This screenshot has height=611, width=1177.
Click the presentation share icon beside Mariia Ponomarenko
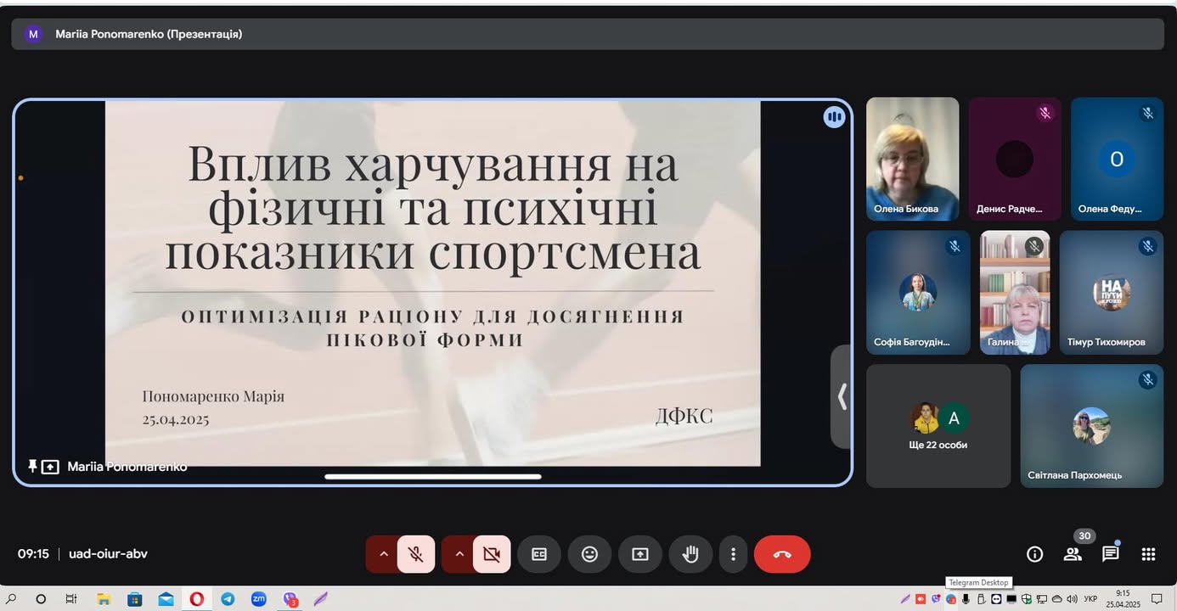click(50, 467)
